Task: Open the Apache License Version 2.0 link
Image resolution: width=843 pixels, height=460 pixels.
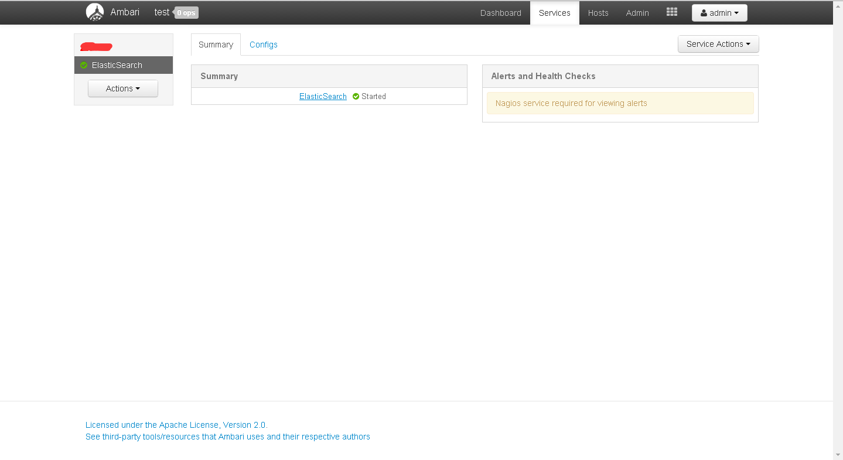Action: [176, 425]
